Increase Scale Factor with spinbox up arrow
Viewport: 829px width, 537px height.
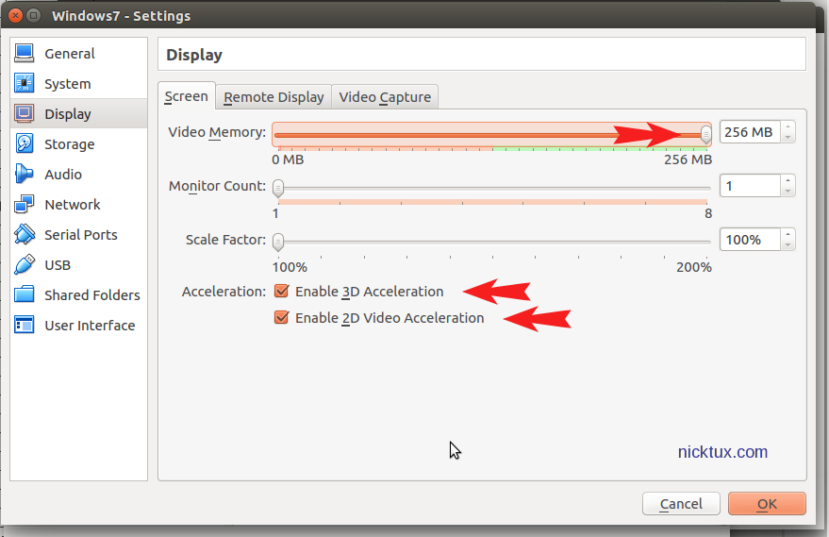click(x=788, y=234)
